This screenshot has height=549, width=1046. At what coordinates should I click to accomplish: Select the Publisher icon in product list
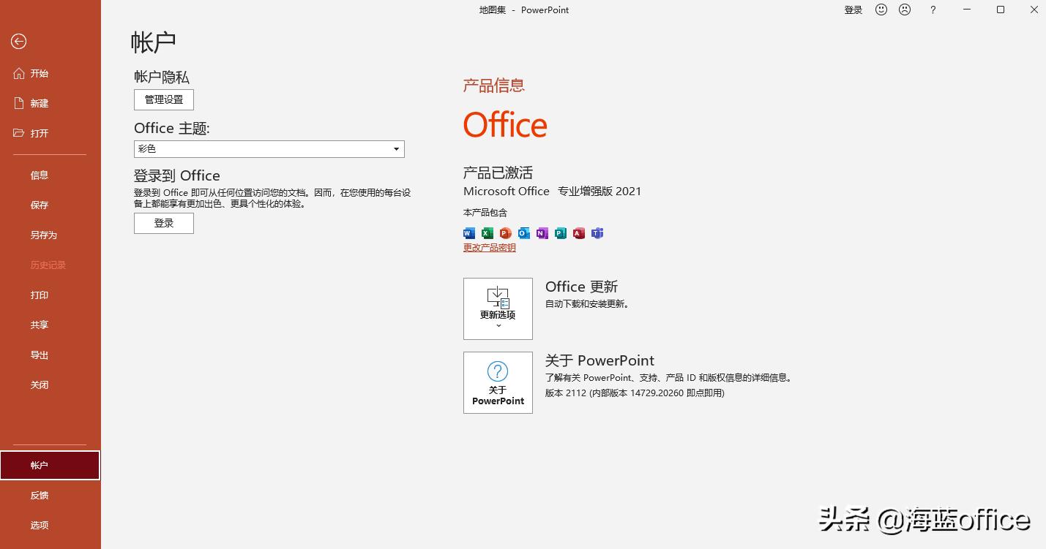[560, 233]
